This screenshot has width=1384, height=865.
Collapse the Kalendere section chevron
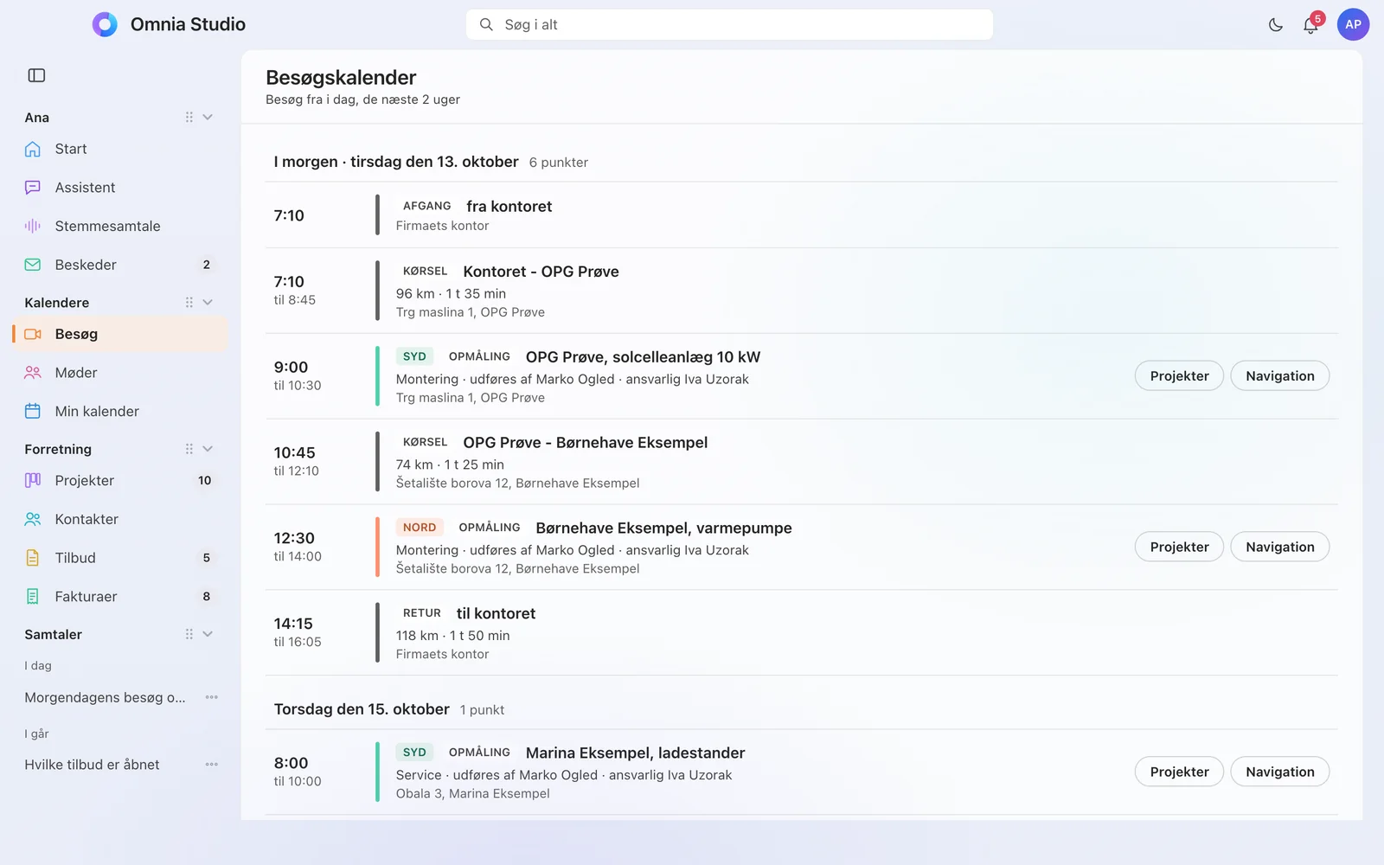click(208, 302)
